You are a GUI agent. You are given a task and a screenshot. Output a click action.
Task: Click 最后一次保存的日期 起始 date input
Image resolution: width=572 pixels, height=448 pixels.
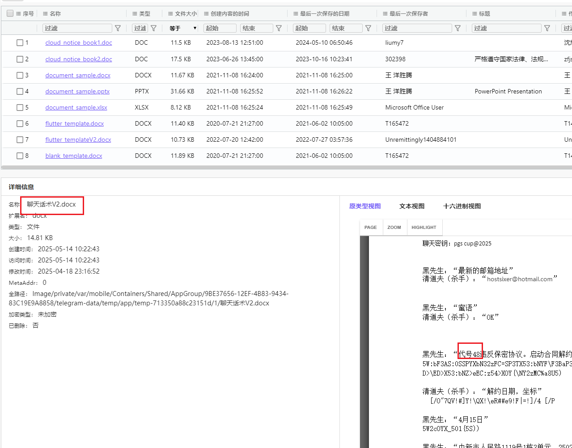309,28
